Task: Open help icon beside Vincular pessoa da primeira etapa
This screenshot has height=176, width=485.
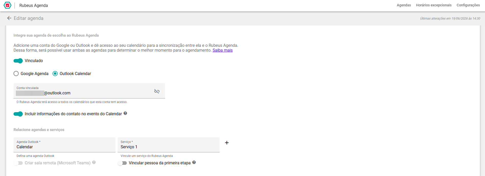Action: (194, 163)
